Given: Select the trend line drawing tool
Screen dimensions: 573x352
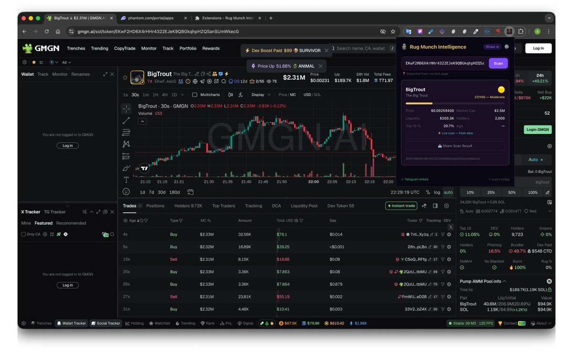Looking at the screenshot, I should [126, 121].
